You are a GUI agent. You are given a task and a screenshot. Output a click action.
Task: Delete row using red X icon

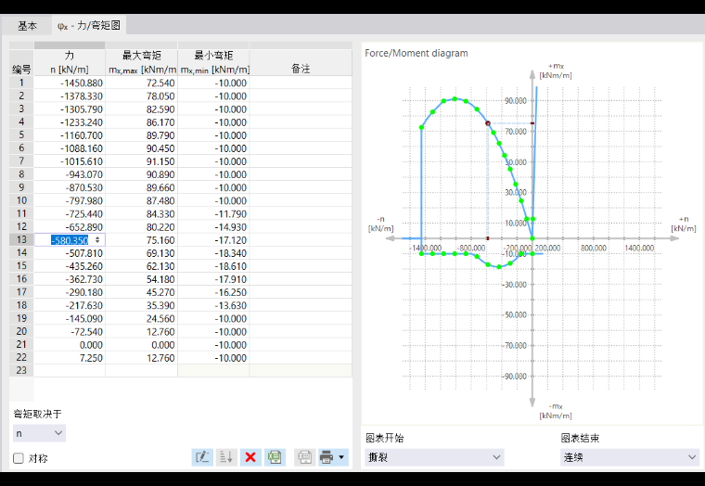click(x=250, y=457)
